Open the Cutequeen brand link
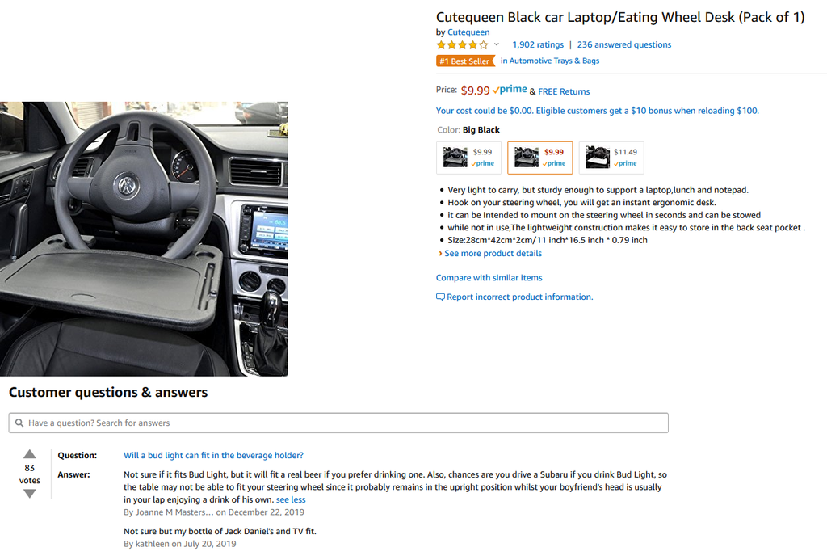This screenshot has height=556, width=827. pos(468,32)
